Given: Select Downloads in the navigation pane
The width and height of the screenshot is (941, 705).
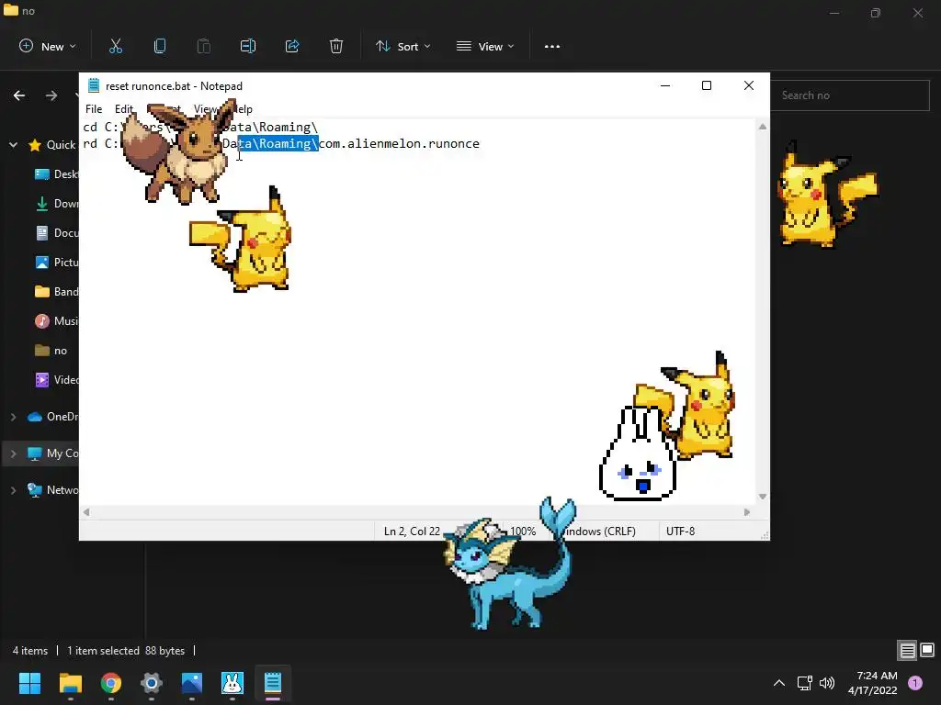Looking at the screenshot, I should [x=56, y=203].
